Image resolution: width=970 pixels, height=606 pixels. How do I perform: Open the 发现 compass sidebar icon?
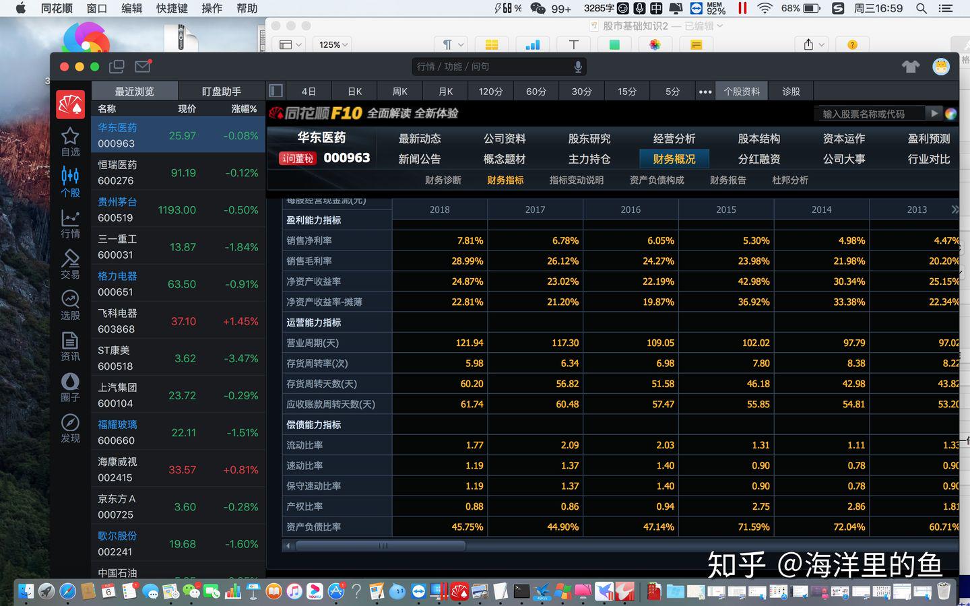[70, 428]
